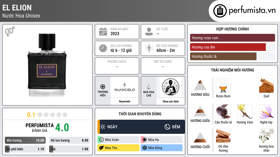The image size is (280, 157).
Task: Click the snowflake icon for Mùa Đông
Action: pyautogui.click(x=145, y=148)
